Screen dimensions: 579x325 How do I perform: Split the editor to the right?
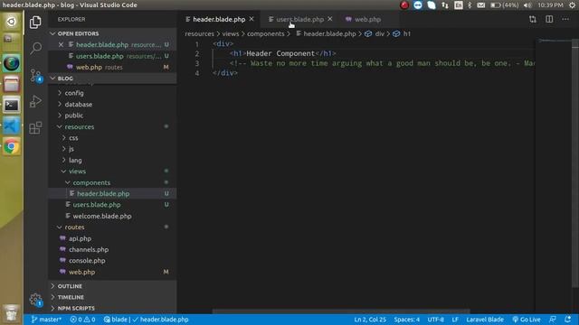549,19
